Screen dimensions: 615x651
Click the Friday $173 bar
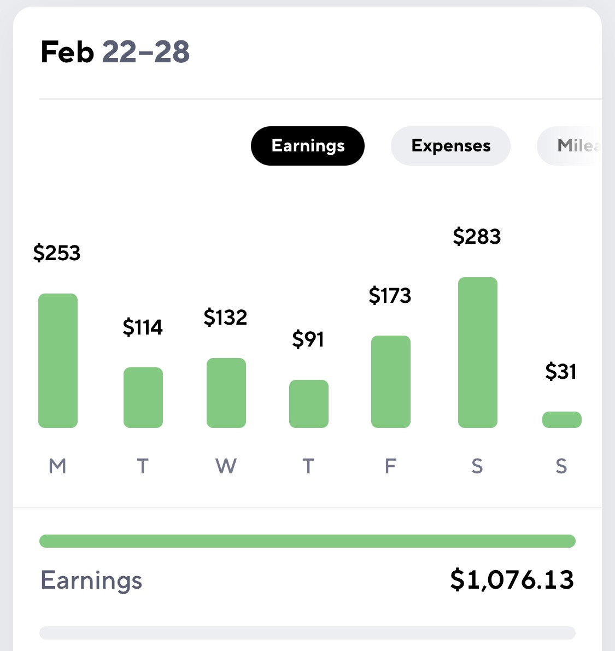391,382
